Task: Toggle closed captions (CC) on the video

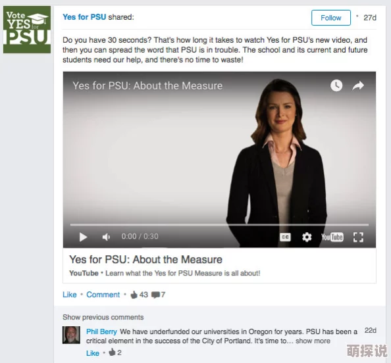Action: 285,237
